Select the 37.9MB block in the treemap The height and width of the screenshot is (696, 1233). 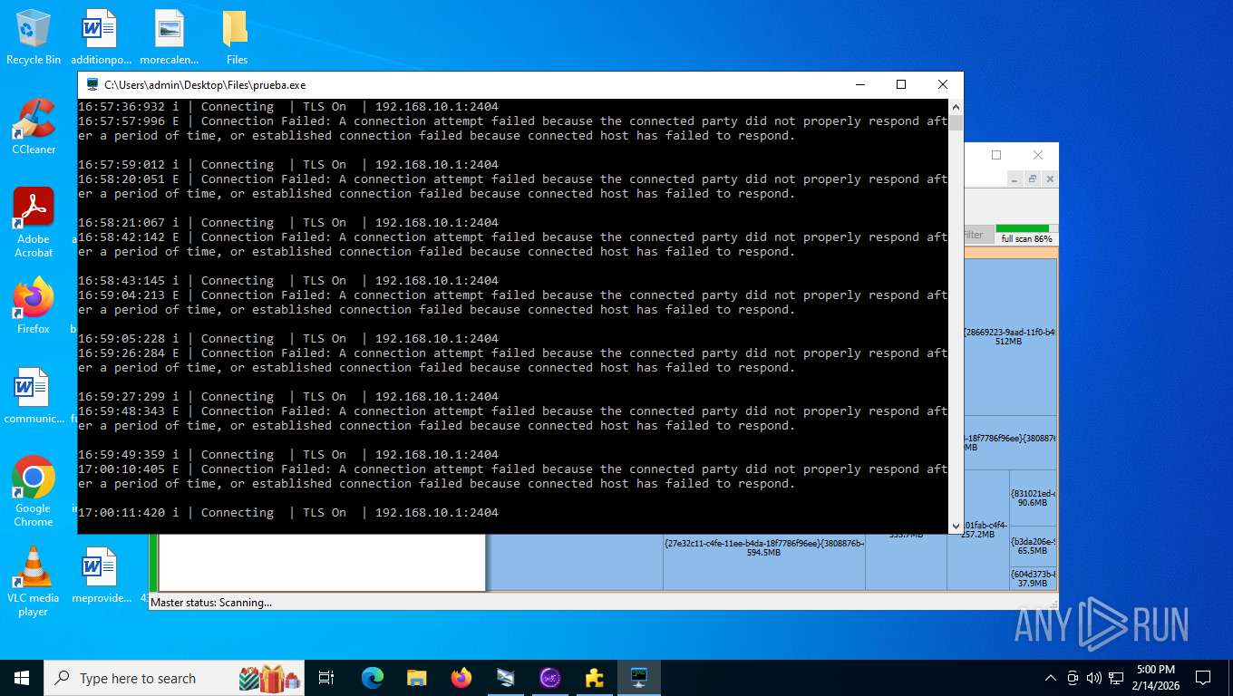[1033, 578]
